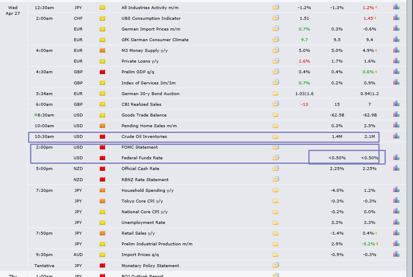Open the detail folder for RBNZ Rate Statement

click(276, 179)
